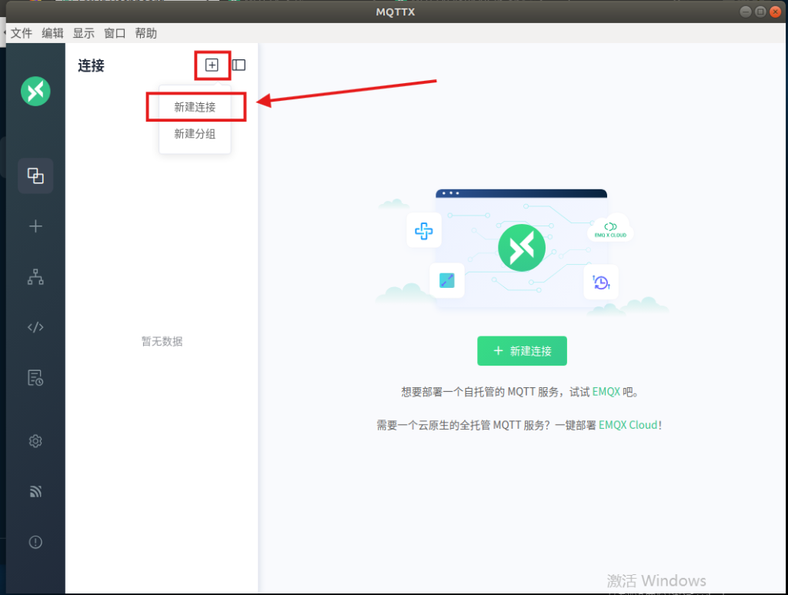Image resolution: width=788 pixels, height=595 pixels.
Task: Open Settings gear in sidebar
Action: 35,441
